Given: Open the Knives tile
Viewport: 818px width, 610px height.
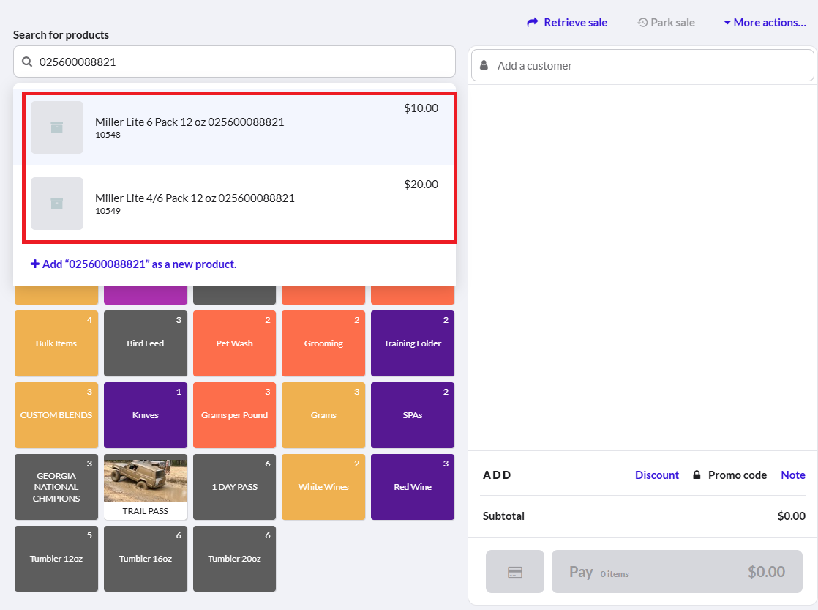Looking at the screenshot, I should [x=146, y=415].
